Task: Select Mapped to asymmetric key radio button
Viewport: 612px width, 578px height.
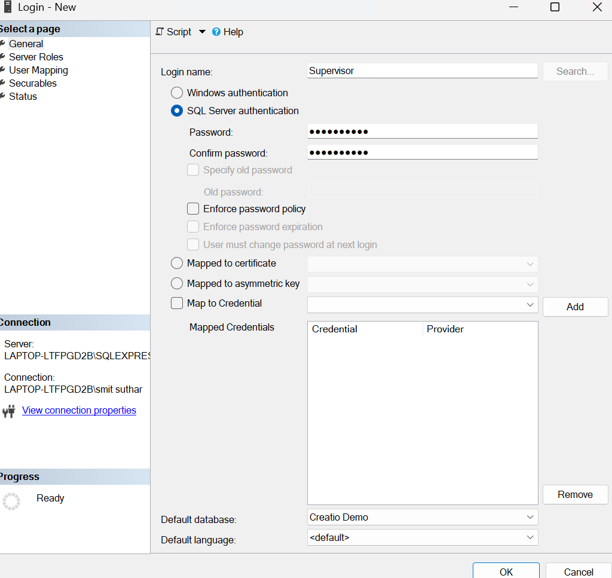Action: click(x=177, y=283)
